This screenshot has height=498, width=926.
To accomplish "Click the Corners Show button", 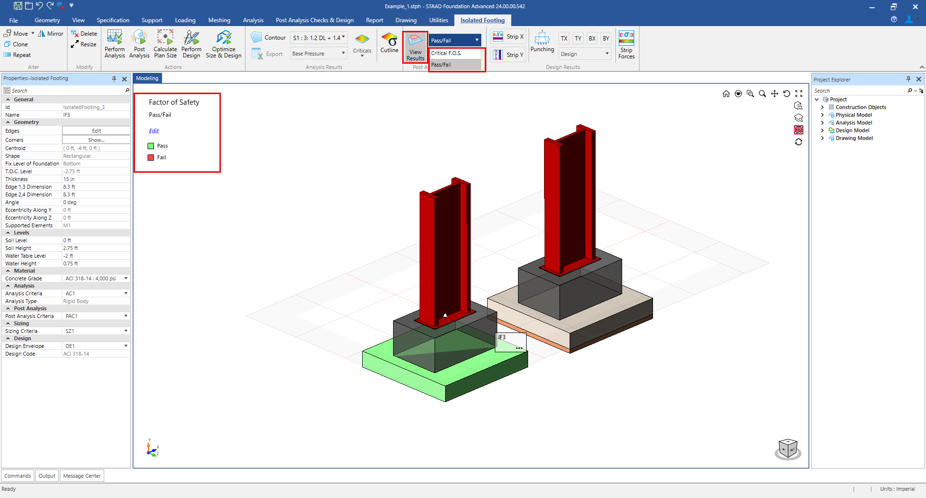I will (96, 140).
